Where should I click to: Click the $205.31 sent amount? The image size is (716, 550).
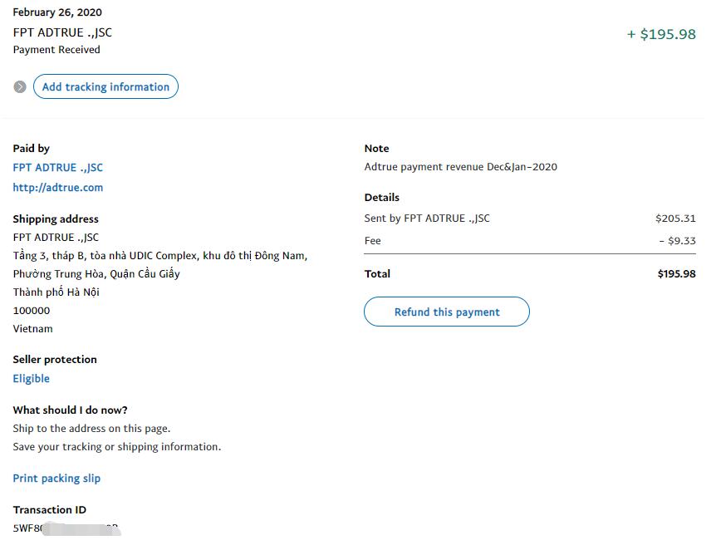pyautogui.click(x=675, y=219)
